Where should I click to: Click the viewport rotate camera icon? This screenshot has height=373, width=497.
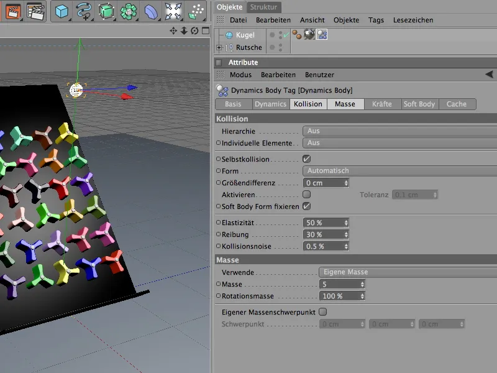[x=194, y=31]
